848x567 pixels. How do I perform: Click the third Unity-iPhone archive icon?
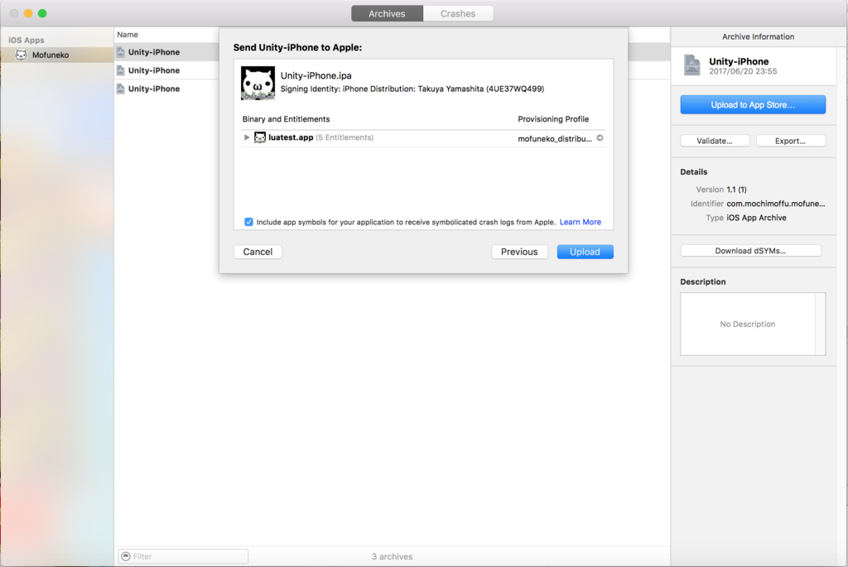click(121, 89)
